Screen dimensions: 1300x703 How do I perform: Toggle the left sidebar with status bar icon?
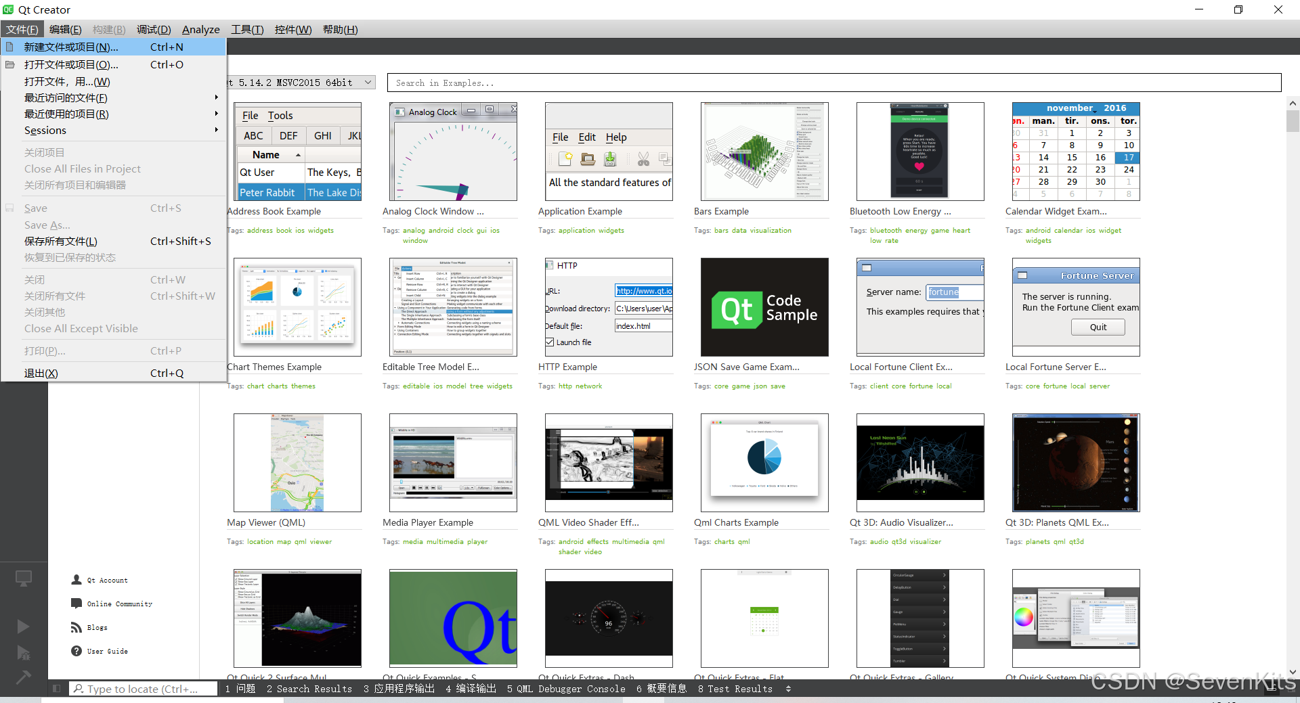pyautogui.click(x=56, y=689)
